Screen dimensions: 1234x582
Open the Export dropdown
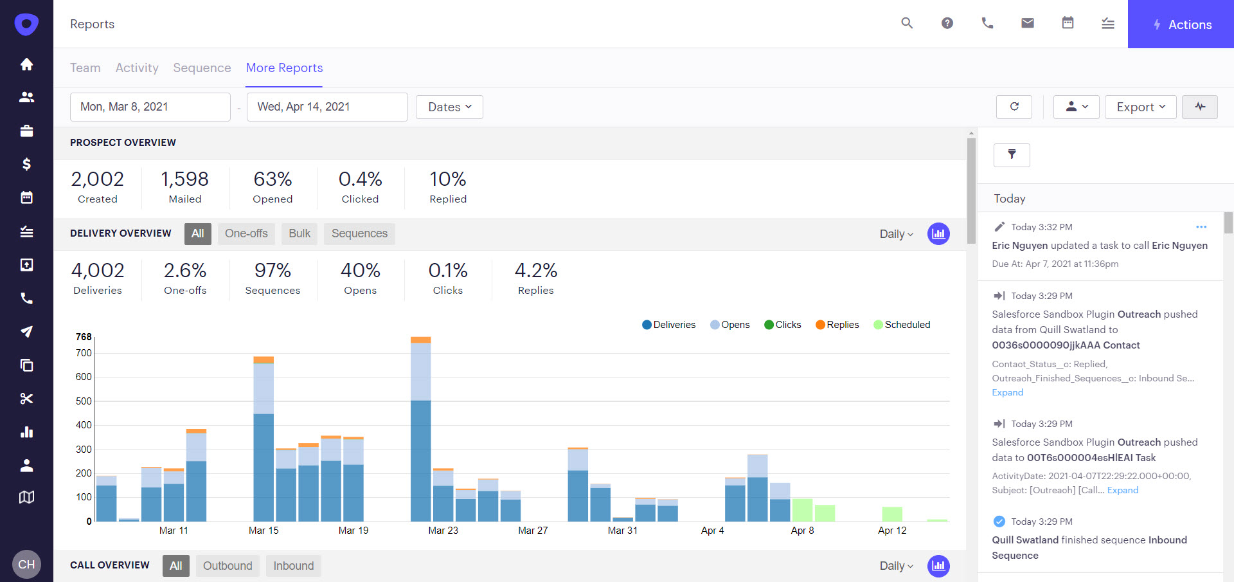pyautogui.click(x=1140, y=107)
